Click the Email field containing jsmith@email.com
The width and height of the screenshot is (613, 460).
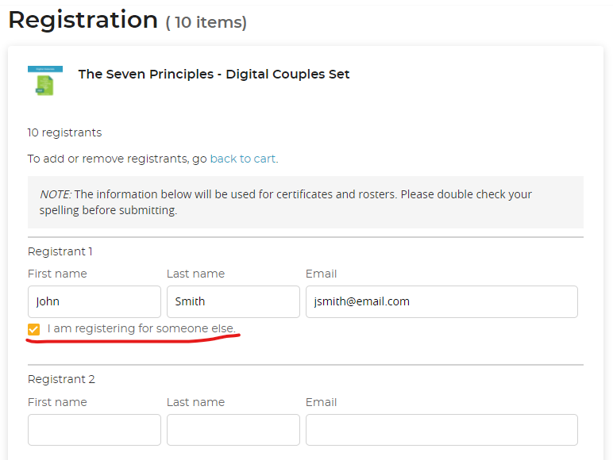[x=441, y=301]
